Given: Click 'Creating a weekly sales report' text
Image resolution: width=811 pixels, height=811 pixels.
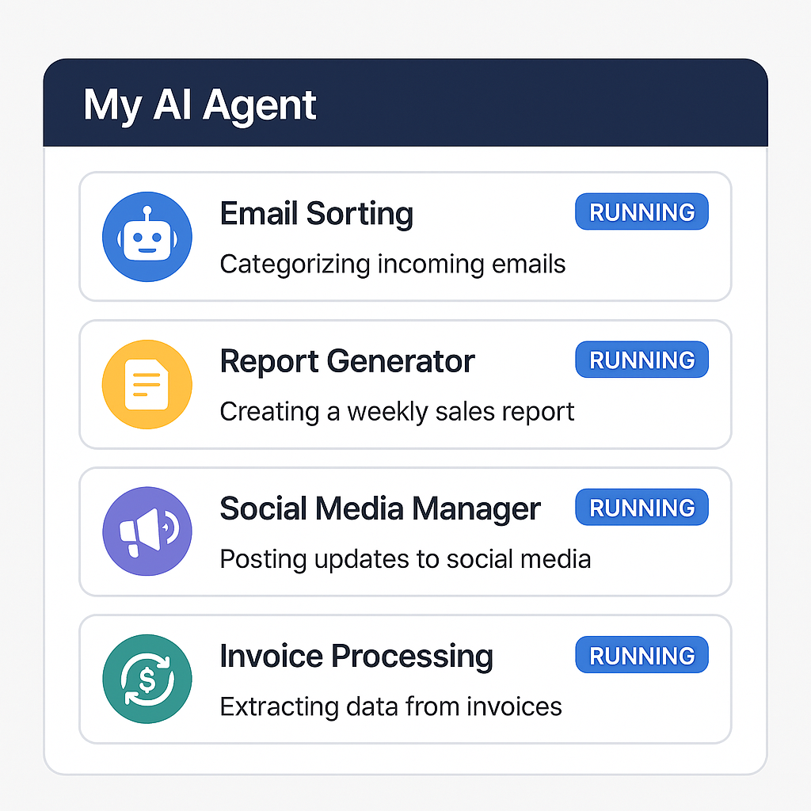Looking at the screenshot, I should [x=397, y=412].
